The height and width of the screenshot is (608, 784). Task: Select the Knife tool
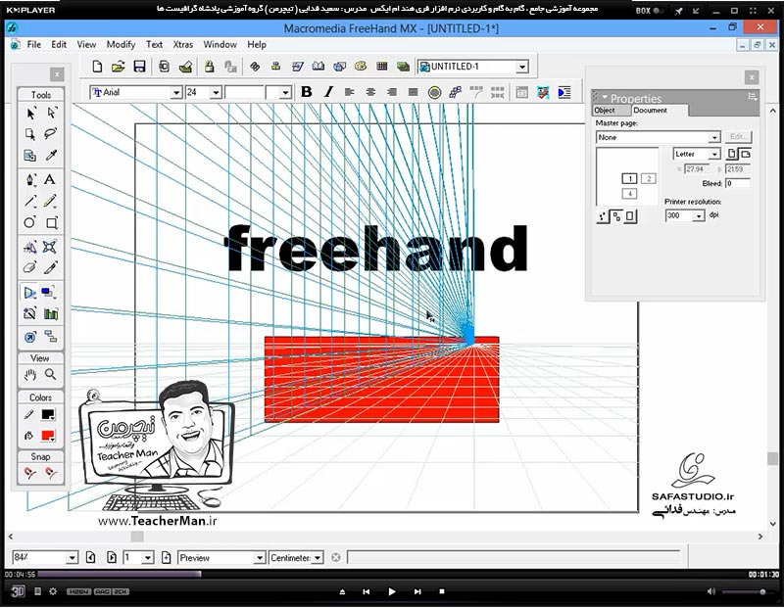point(50,267)
